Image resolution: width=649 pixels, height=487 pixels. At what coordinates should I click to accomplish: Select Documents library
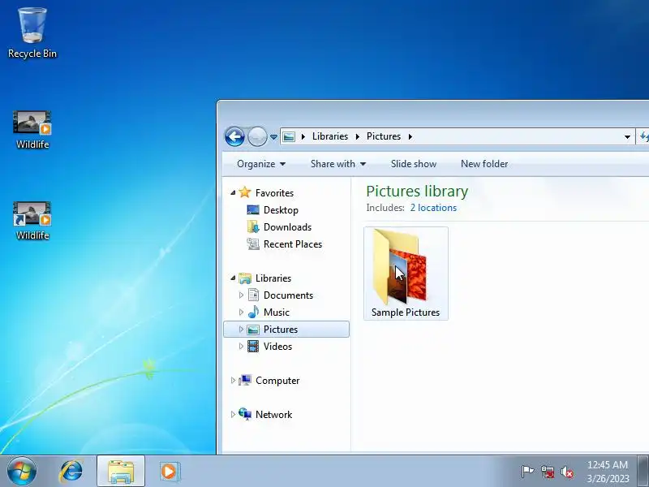click(x=288, y=295)
